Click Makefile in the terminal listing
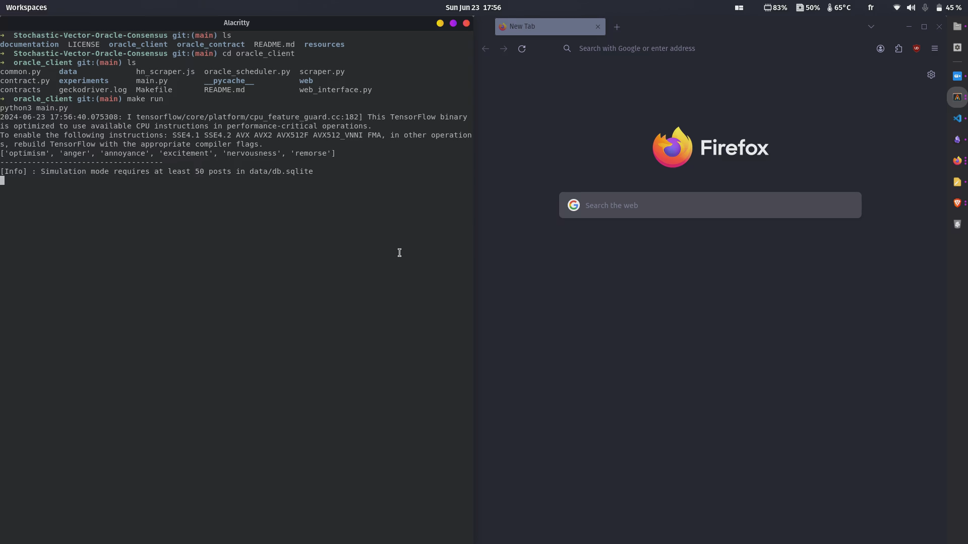 coord(154,90)
